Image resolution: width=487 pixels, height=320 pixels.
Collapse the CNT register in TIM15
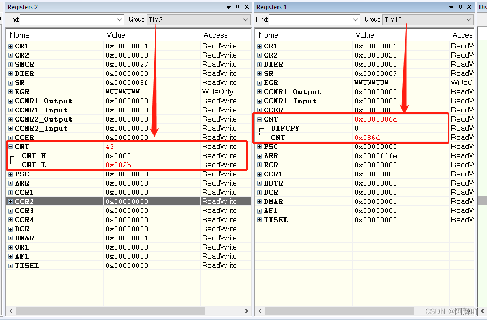pos(259,119)
